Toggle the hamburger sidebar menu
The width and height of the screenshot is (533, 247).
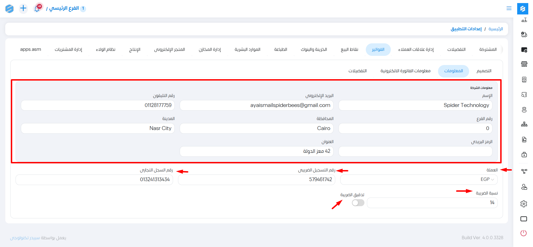(x=509, y=8)
